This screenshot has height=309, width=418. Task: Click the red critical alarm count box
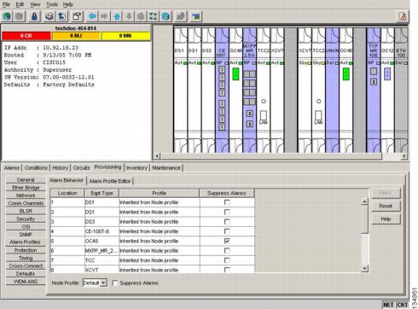pyautogui.click(x=26, y=36)
